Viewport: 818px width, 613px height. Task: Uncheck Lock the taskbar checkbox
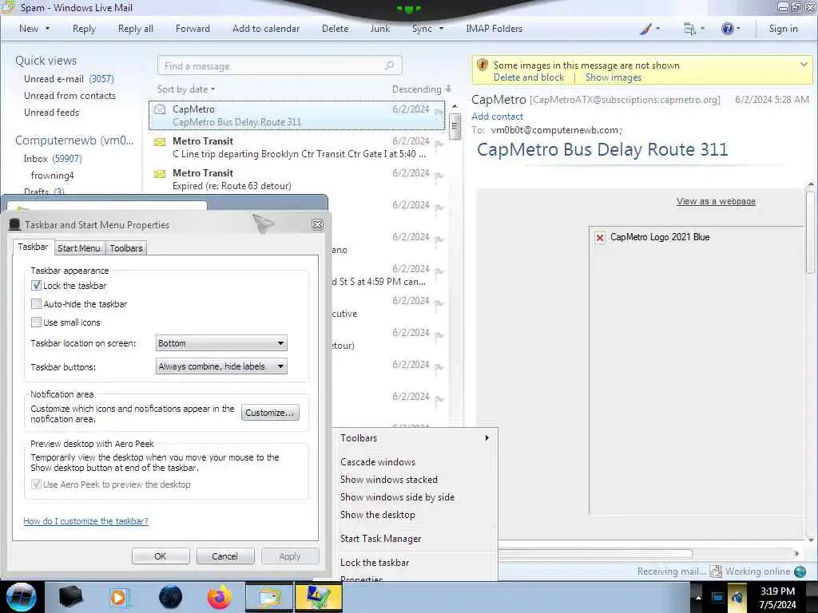(36, 286)
